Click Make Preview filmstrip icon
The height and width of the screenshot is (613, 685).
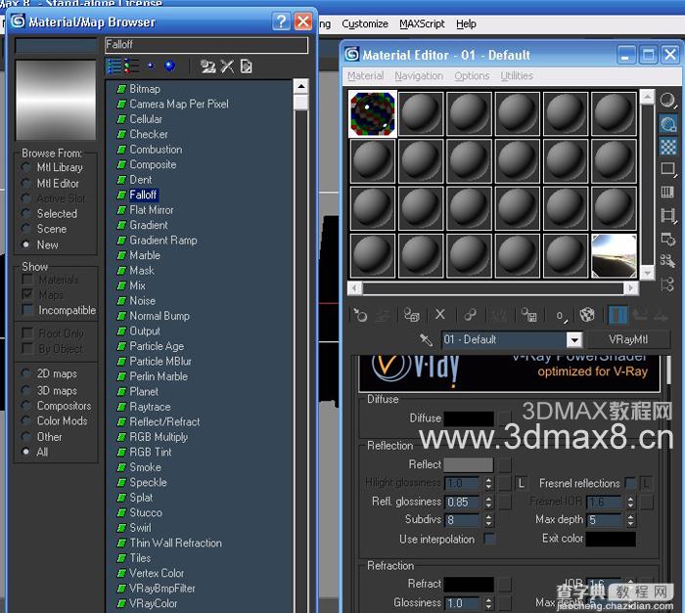point(667,215)
